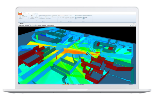Image resolution: width=154 pixels, height=100 pixels.
Task: Open the System Explorer window
Action: point(79,17)
